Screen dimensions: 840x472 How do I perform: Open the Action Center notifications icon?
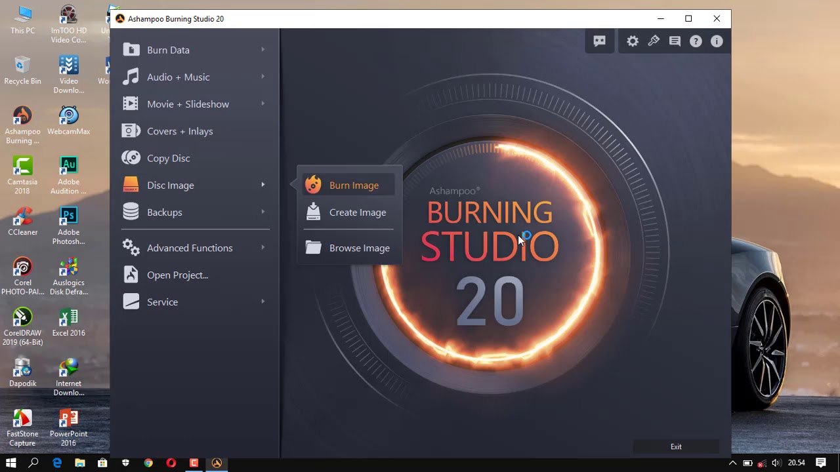pyautogui.click(x=821, y=463)
